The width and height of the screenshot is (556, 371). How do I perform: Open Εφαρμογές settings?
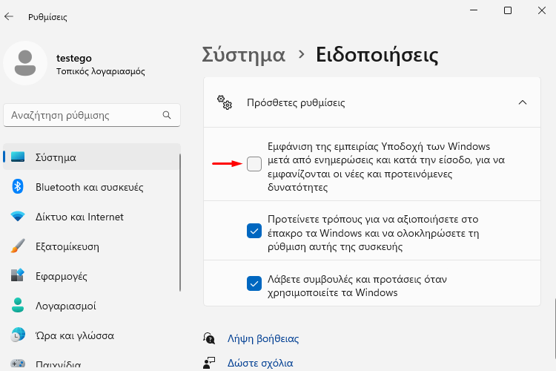click(92, 275)
